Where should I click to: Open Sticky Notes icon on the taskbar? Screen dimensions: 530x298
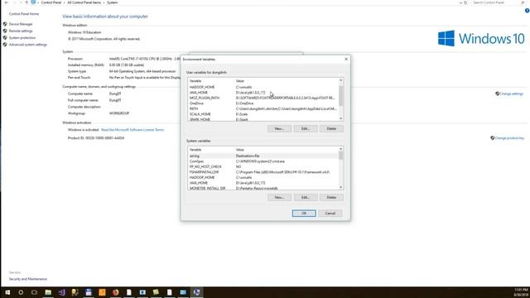[156, 292]
